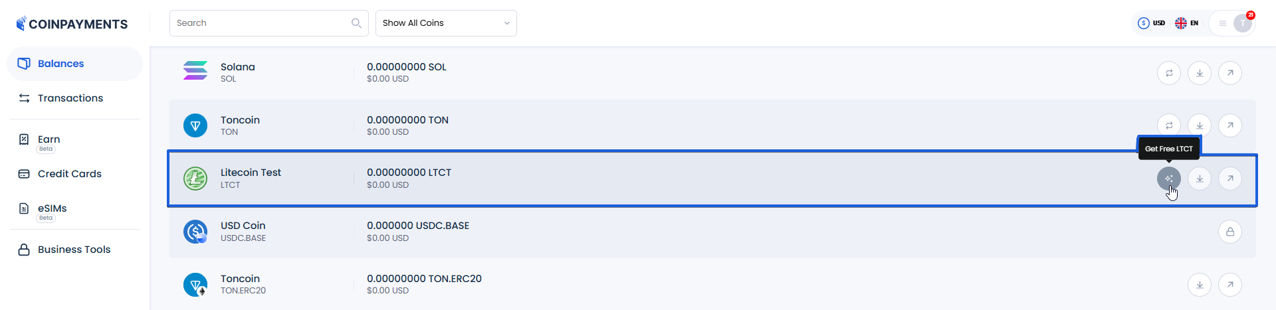Select Earn in the sidebar
1276x310 pixels.
coord(49,139)
